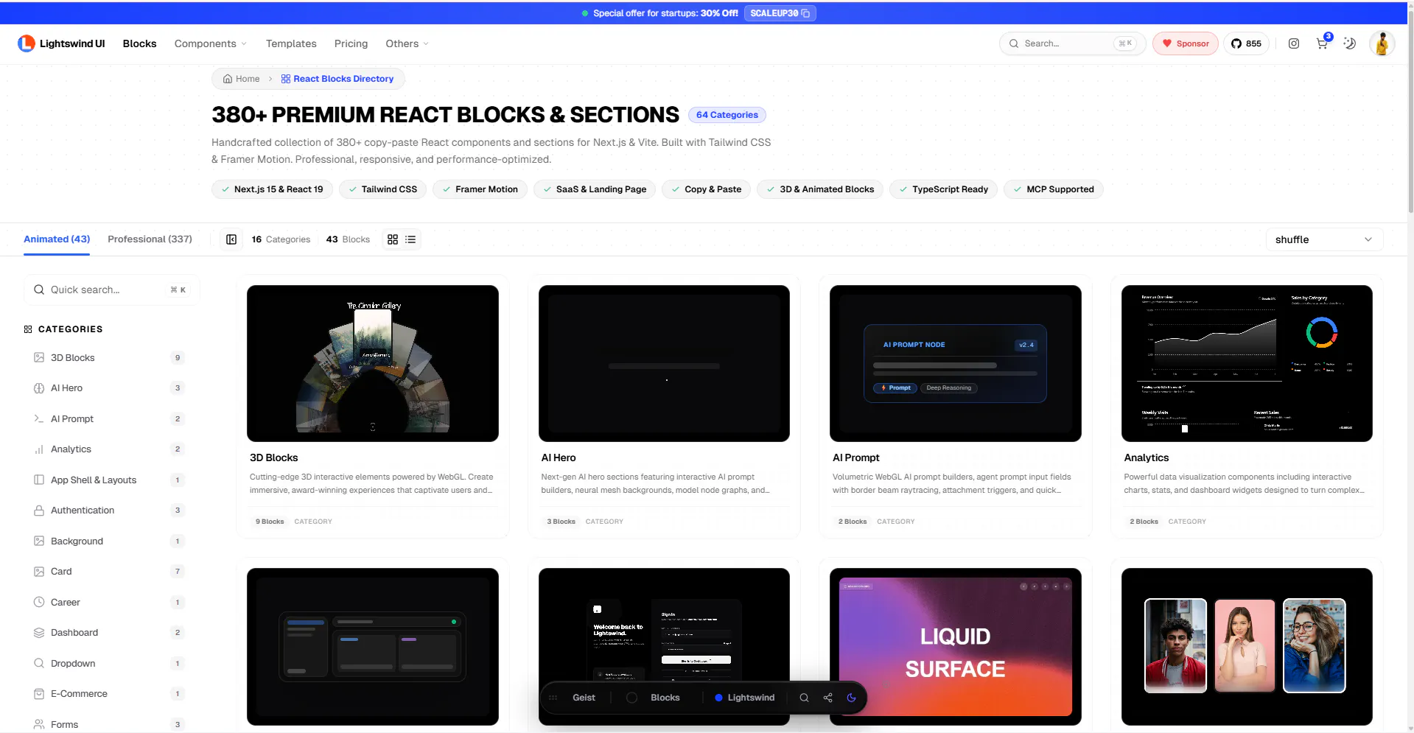This screenshot has width=1414, height=733.
Task: Click the AI Prompt sidebar icon
Action: [39, 418]
